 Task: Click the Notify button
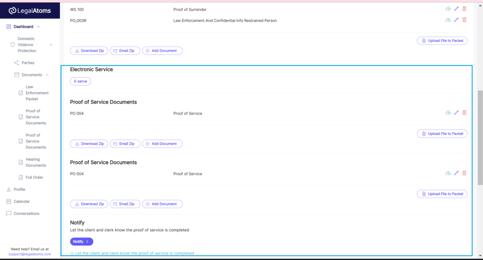point(81,242)
